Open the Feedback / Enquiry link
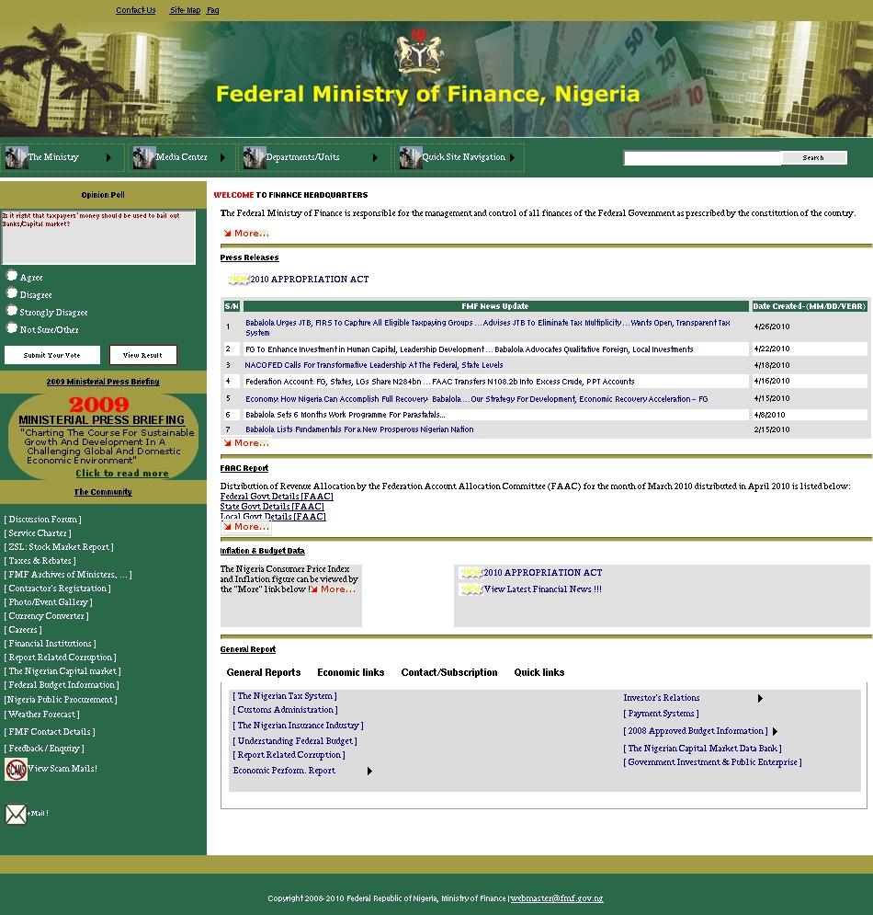The height and width of the screenshot is (915, 873). pyautogui.click(x=44, y=749)
